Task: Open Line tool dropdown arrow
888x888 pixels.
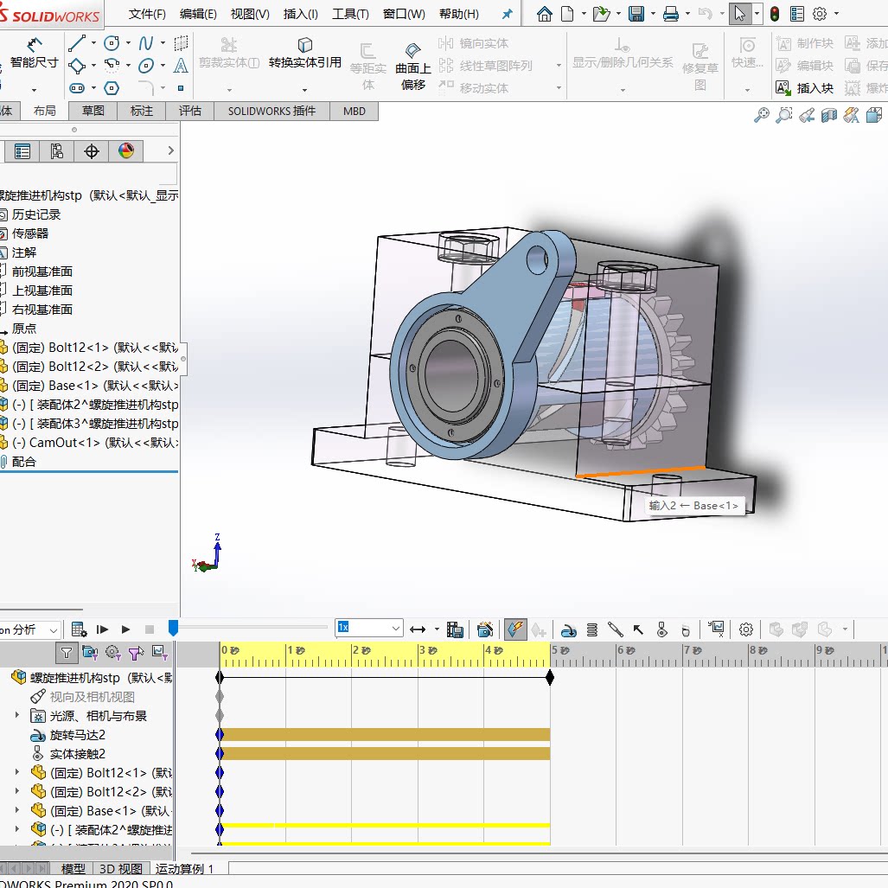Action: [x=93, y=43]
